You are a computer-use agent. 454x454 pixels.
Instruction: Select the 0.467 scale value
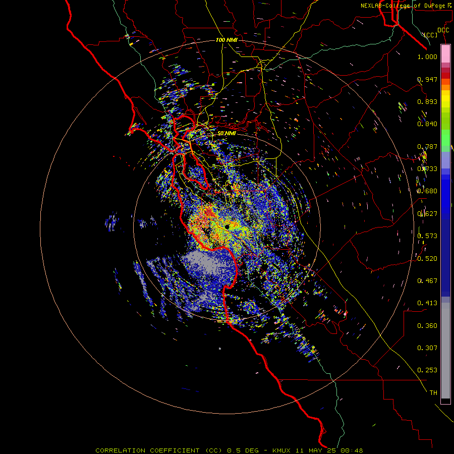pyautogui.click(x=427, y=281)
